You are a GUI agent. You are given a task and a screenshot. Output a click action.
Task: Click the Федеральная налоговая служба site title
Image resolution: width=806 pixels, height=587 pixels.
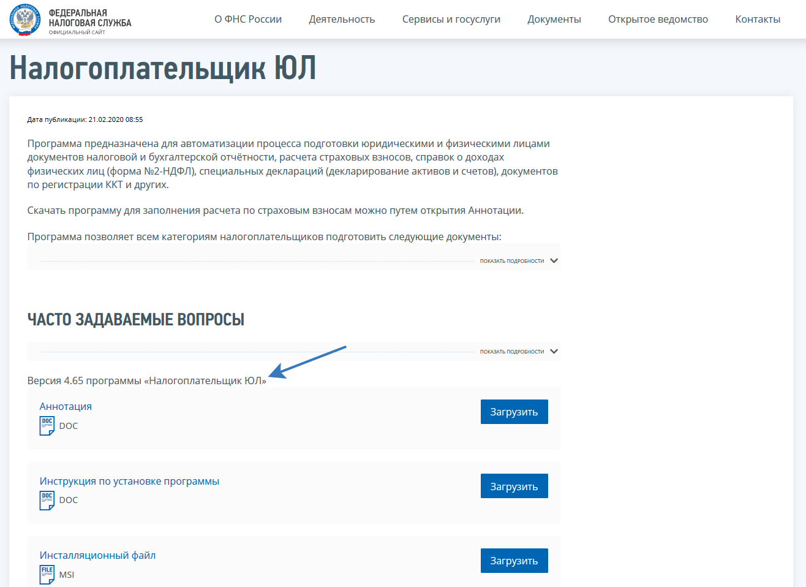point(90,18)
